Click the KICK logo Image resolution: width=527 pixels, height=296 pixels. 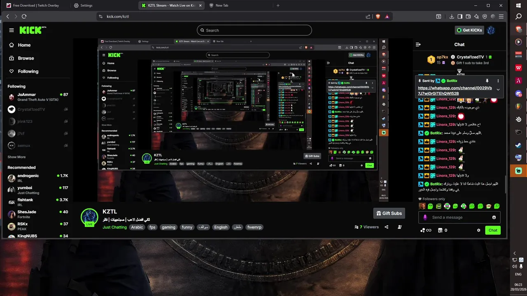click(33, 30)
